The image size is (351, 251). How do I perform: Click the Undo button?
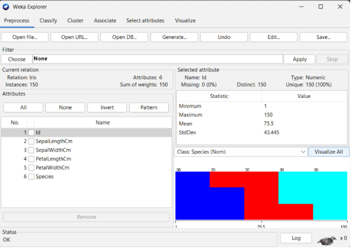pos(224,37)
